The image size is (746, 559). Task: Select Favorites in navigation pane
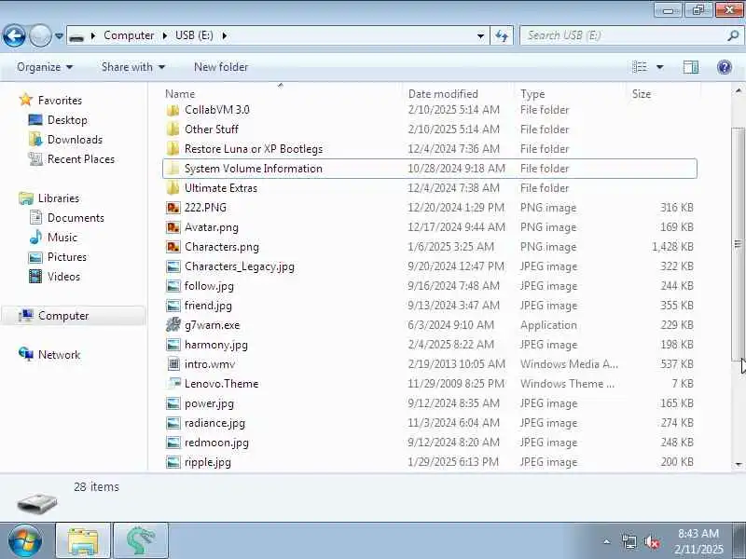(60, 101)
